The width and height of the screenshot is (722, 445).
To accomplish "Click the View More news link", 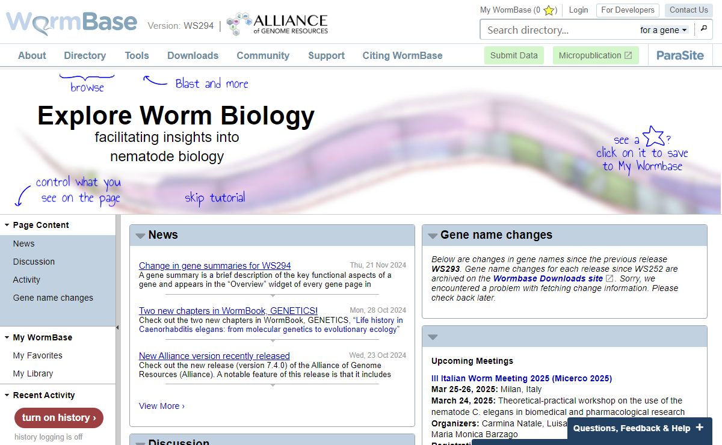I will [x=162, y=406].
